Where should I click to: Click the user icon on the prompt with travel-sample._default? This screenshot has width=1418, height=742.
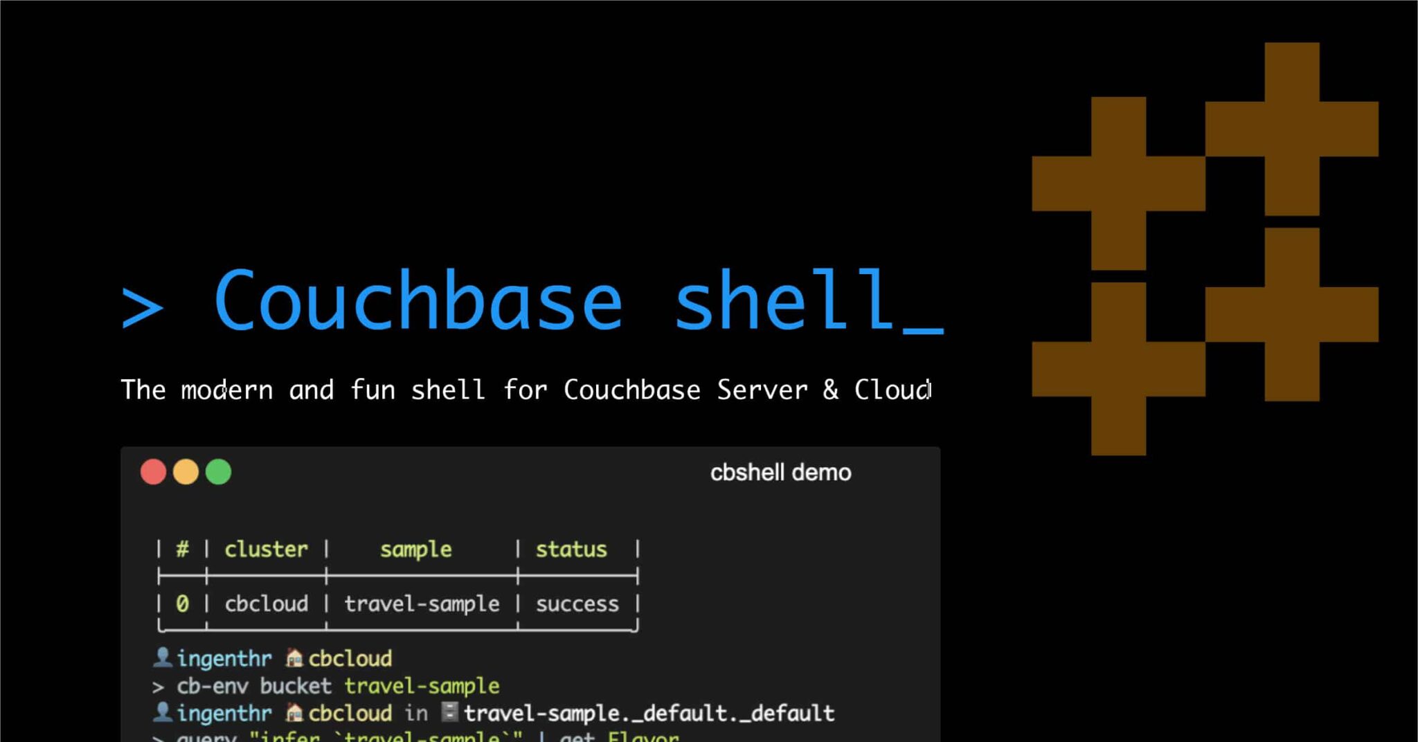point(163,712)
